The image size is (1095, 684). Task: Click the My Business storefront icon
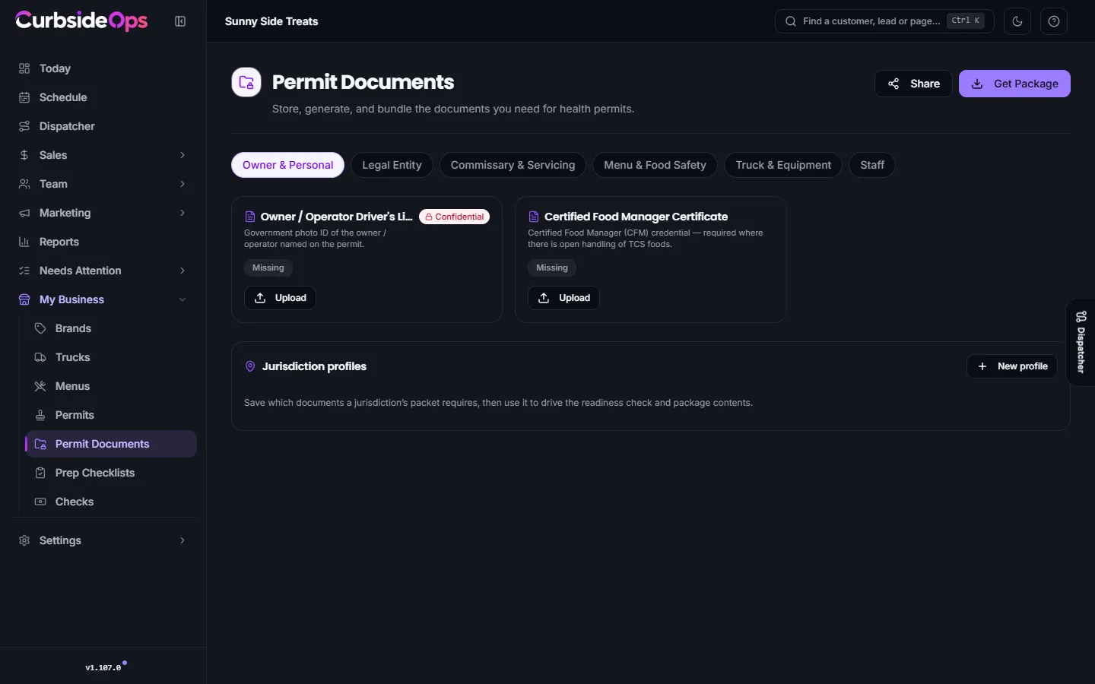[x=24, y=299]
